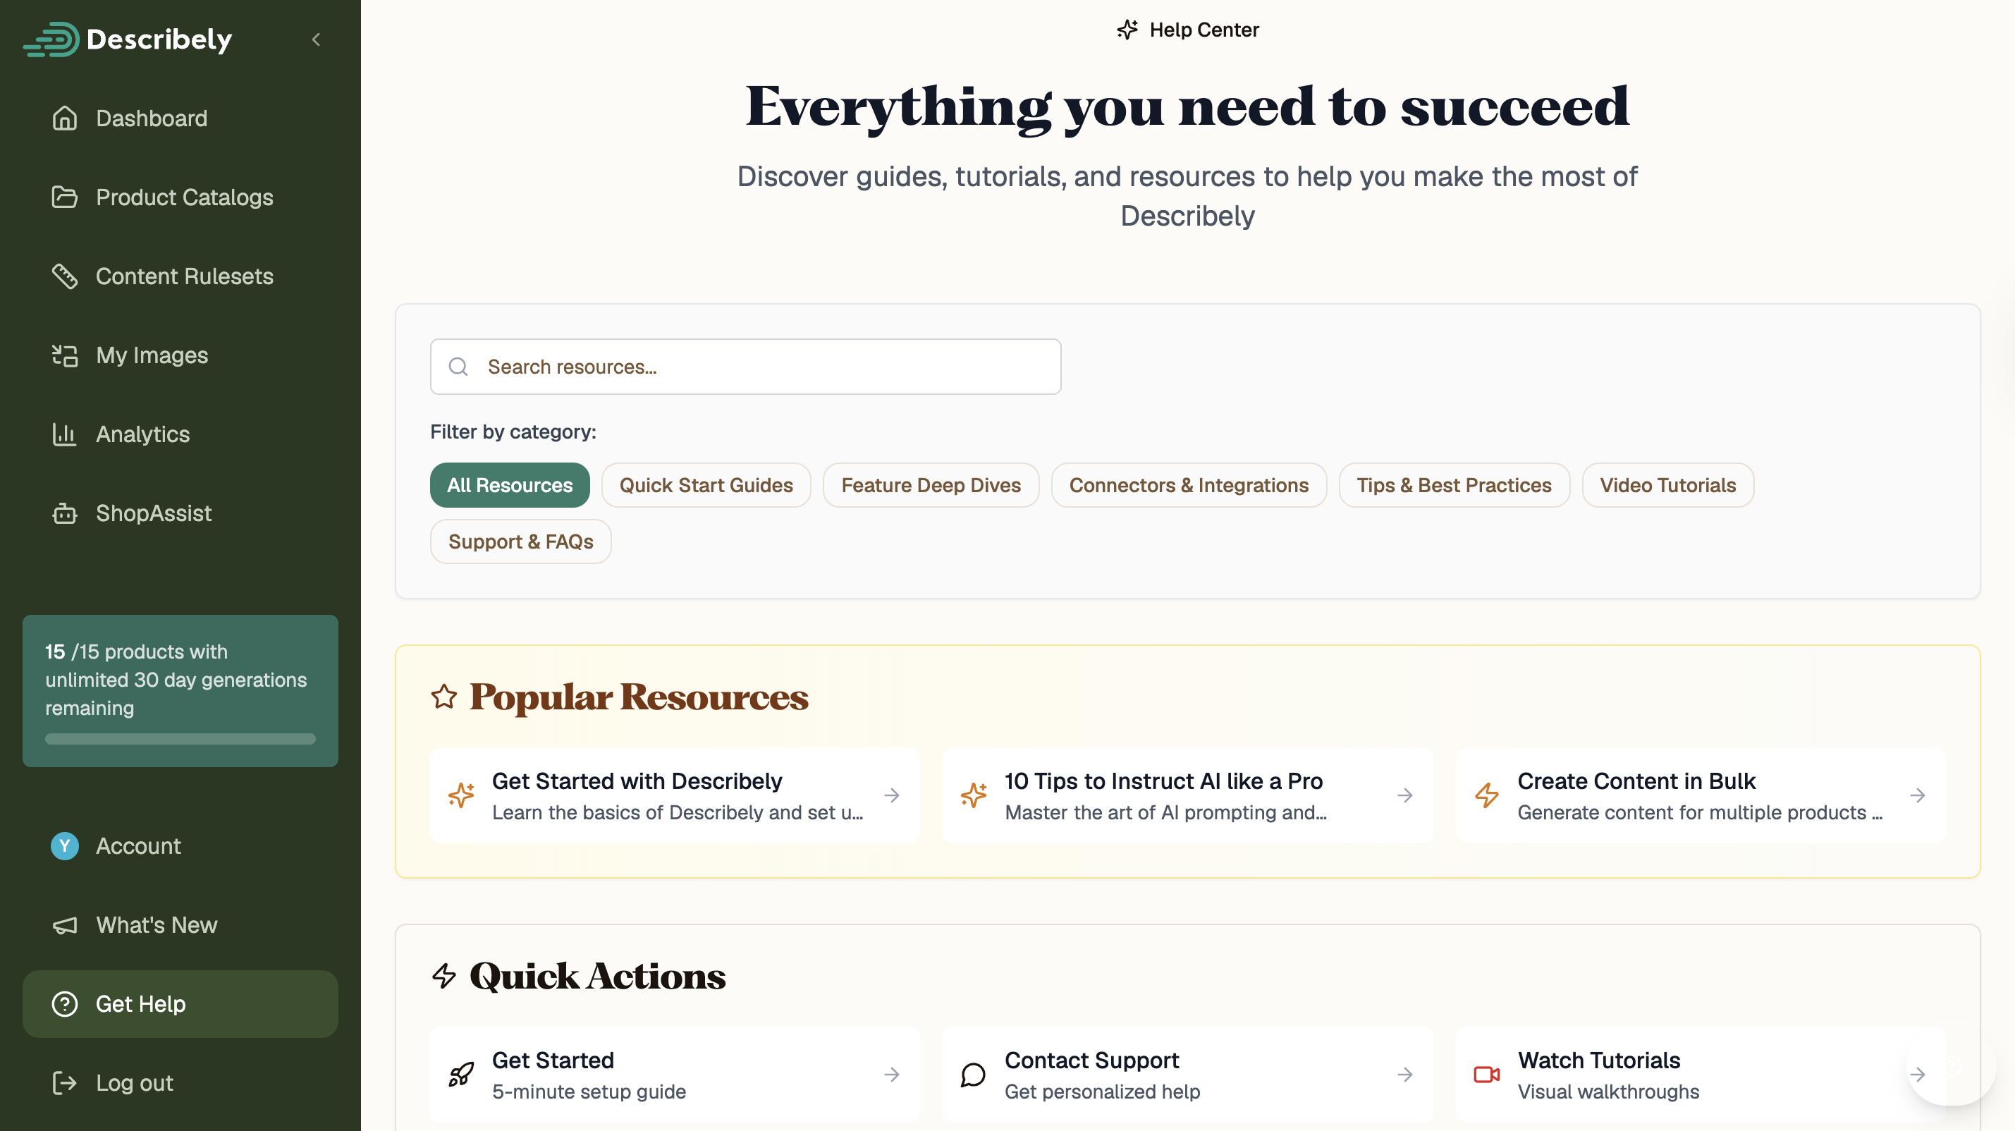Viewport: 2015px width, 1131px height.
Task: Focus the Search resources field
Action: click(x=745, y=366)
